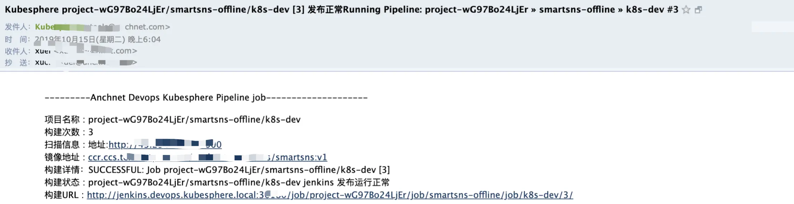Click the 发件人 label
Screen dimensions: 794x204
tap(17, 27)
